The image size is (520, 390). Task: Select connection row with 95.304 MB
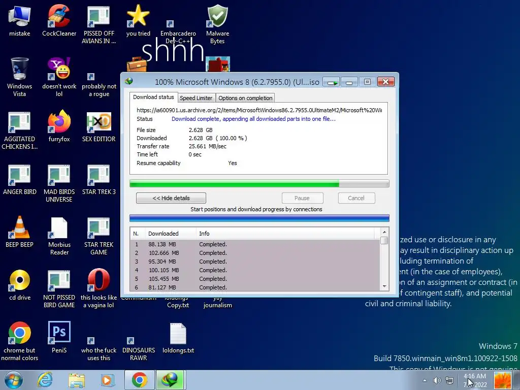tap(255, 262)
